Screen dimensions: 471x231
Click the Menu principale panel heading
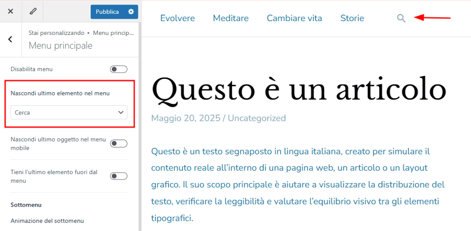[60, 45]
